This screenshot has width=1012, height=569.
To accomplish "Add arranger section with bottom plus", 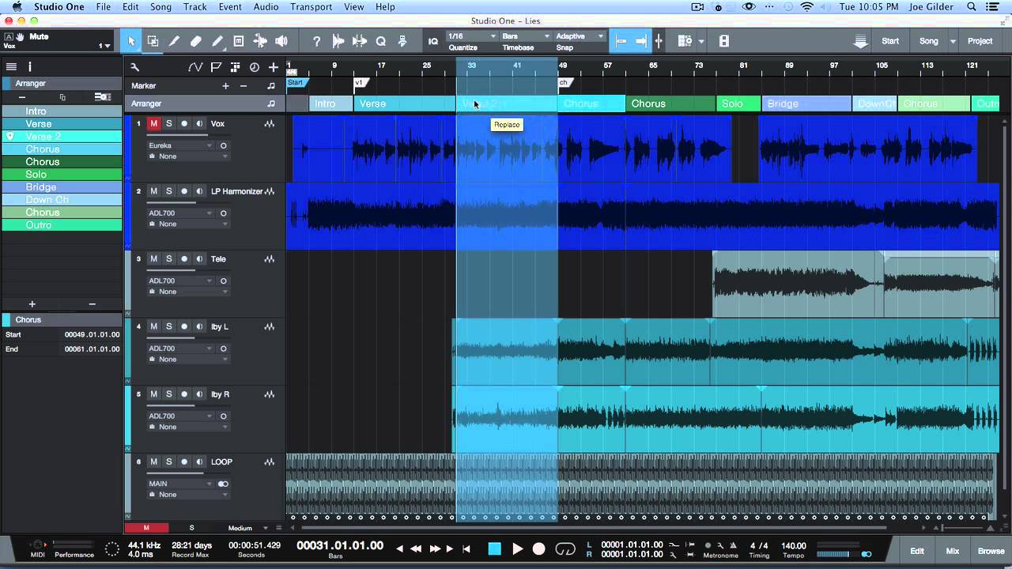I will [x=32, y=304].
